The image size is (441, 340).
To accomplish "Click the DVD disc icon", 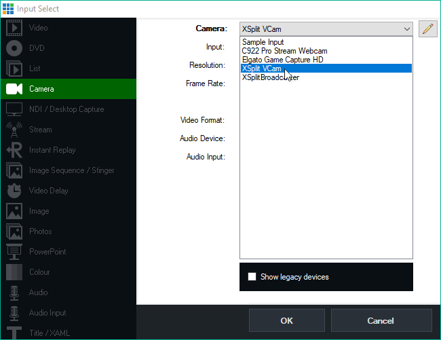I will [x=14, y=48].
